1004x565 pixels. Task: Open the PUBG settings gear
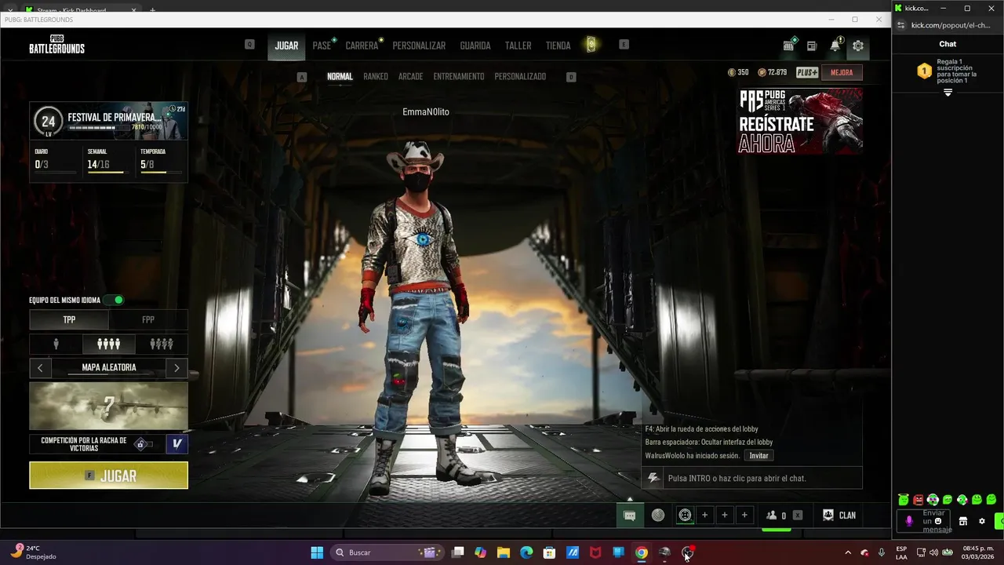[x=858, y=46]
